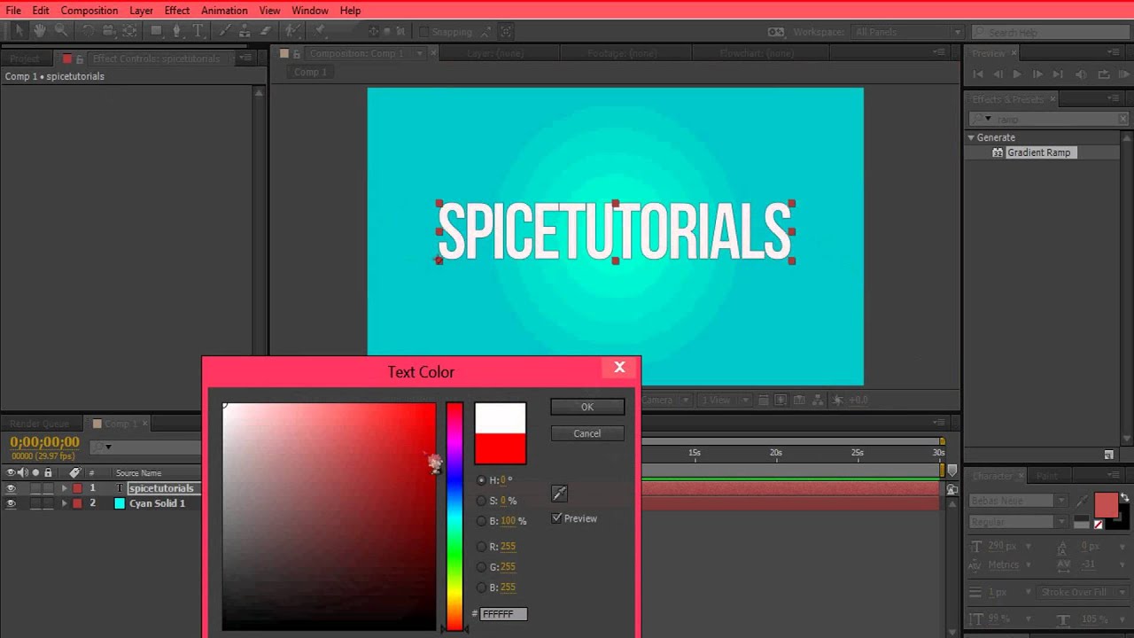Toggle loop option in Preview panel
Viewport: 1134px width, 638px height.
tap(1104, 74)
